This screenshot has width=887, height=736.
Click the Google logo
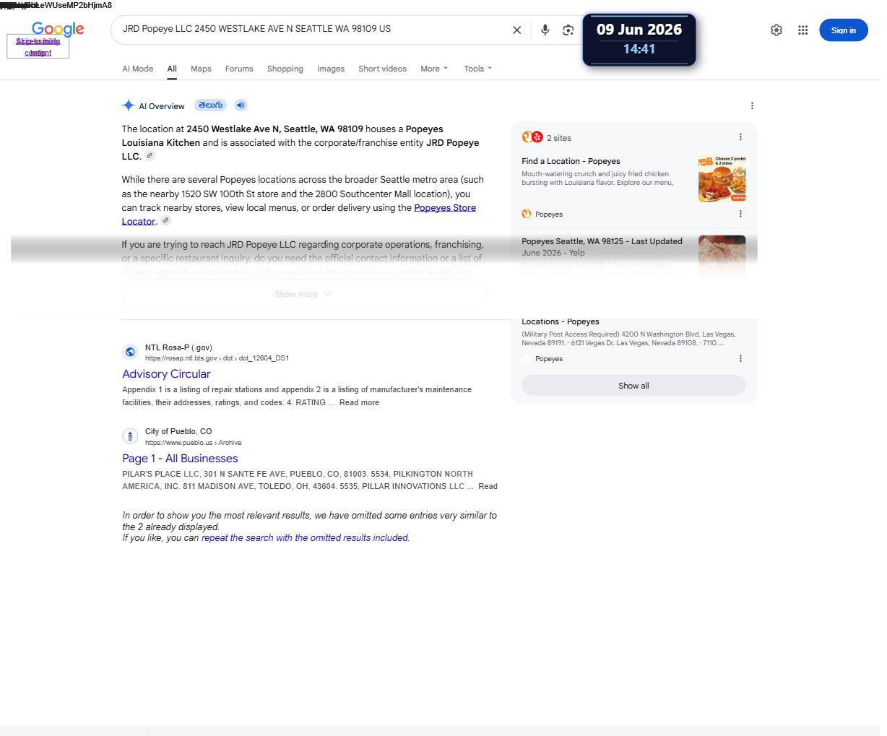point(58,30)
